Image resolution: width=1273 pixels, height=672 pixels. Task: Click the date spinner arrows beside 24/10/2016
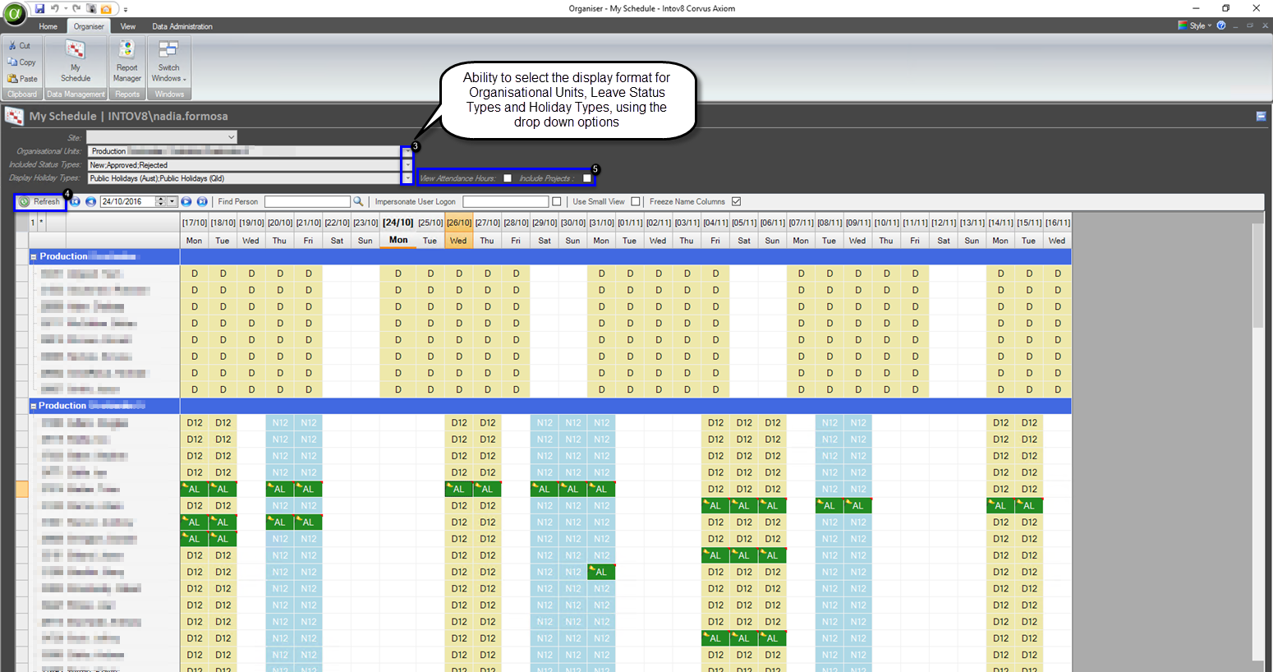[x=161, y=201]
